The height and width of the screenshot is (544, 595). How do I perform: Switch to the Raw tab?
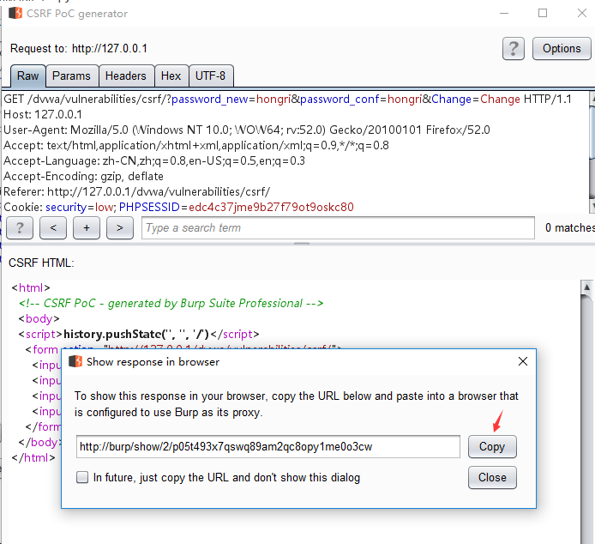click(27, 76)
